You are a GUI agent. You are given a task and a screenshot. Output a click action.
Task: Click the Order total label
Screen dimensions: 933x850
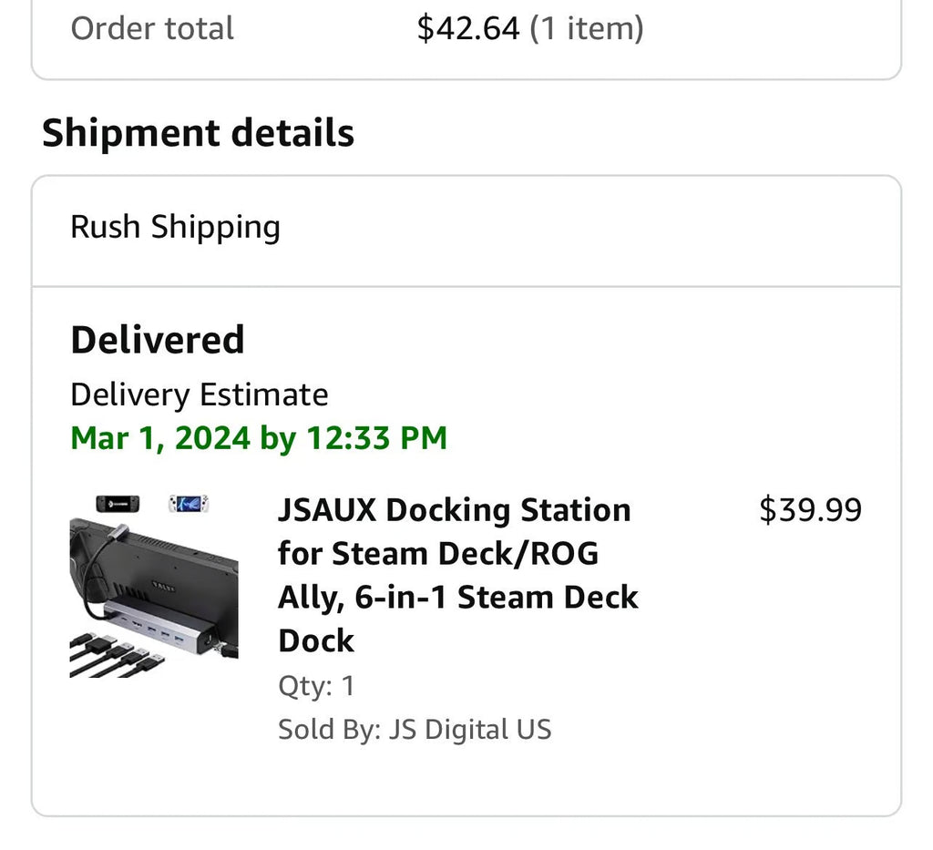(152, 28)
